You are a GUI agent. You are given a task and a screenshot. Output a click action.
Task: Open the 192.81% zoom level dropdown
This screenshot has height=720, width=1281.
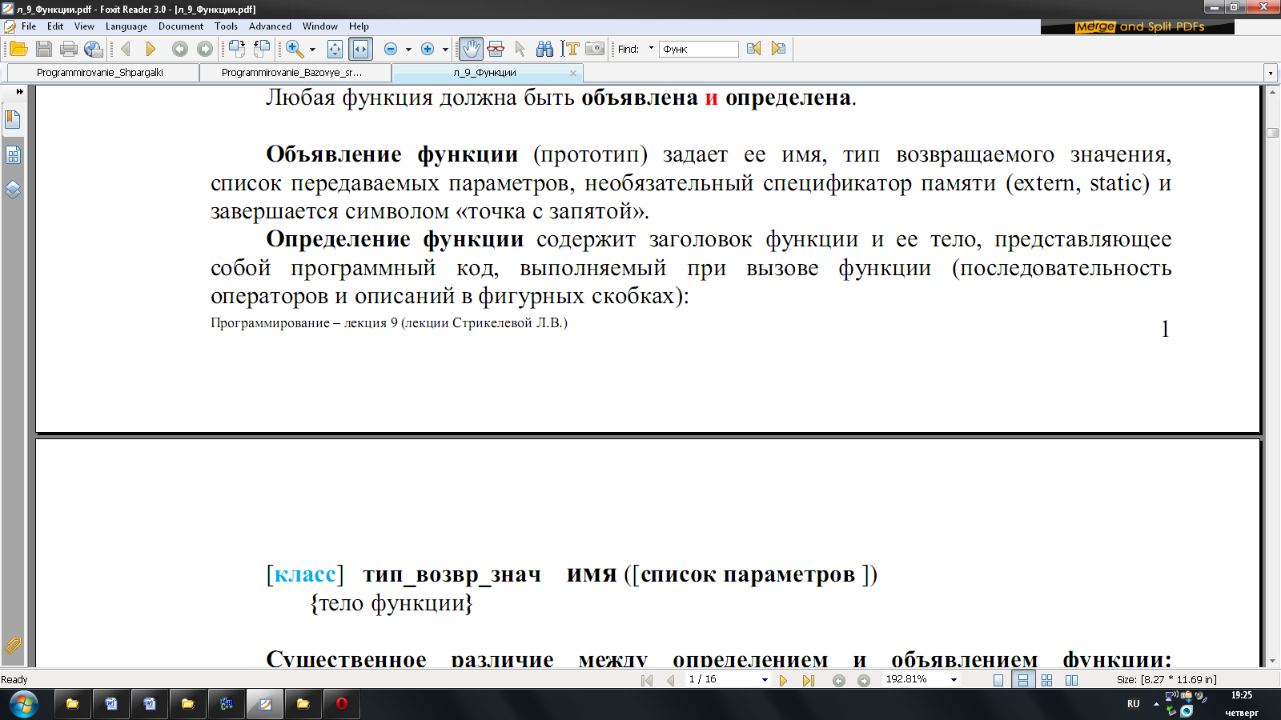[954, 680]
